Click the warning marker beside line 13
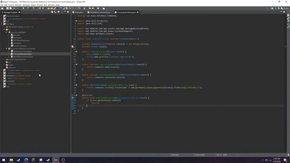 coord(72,47)
